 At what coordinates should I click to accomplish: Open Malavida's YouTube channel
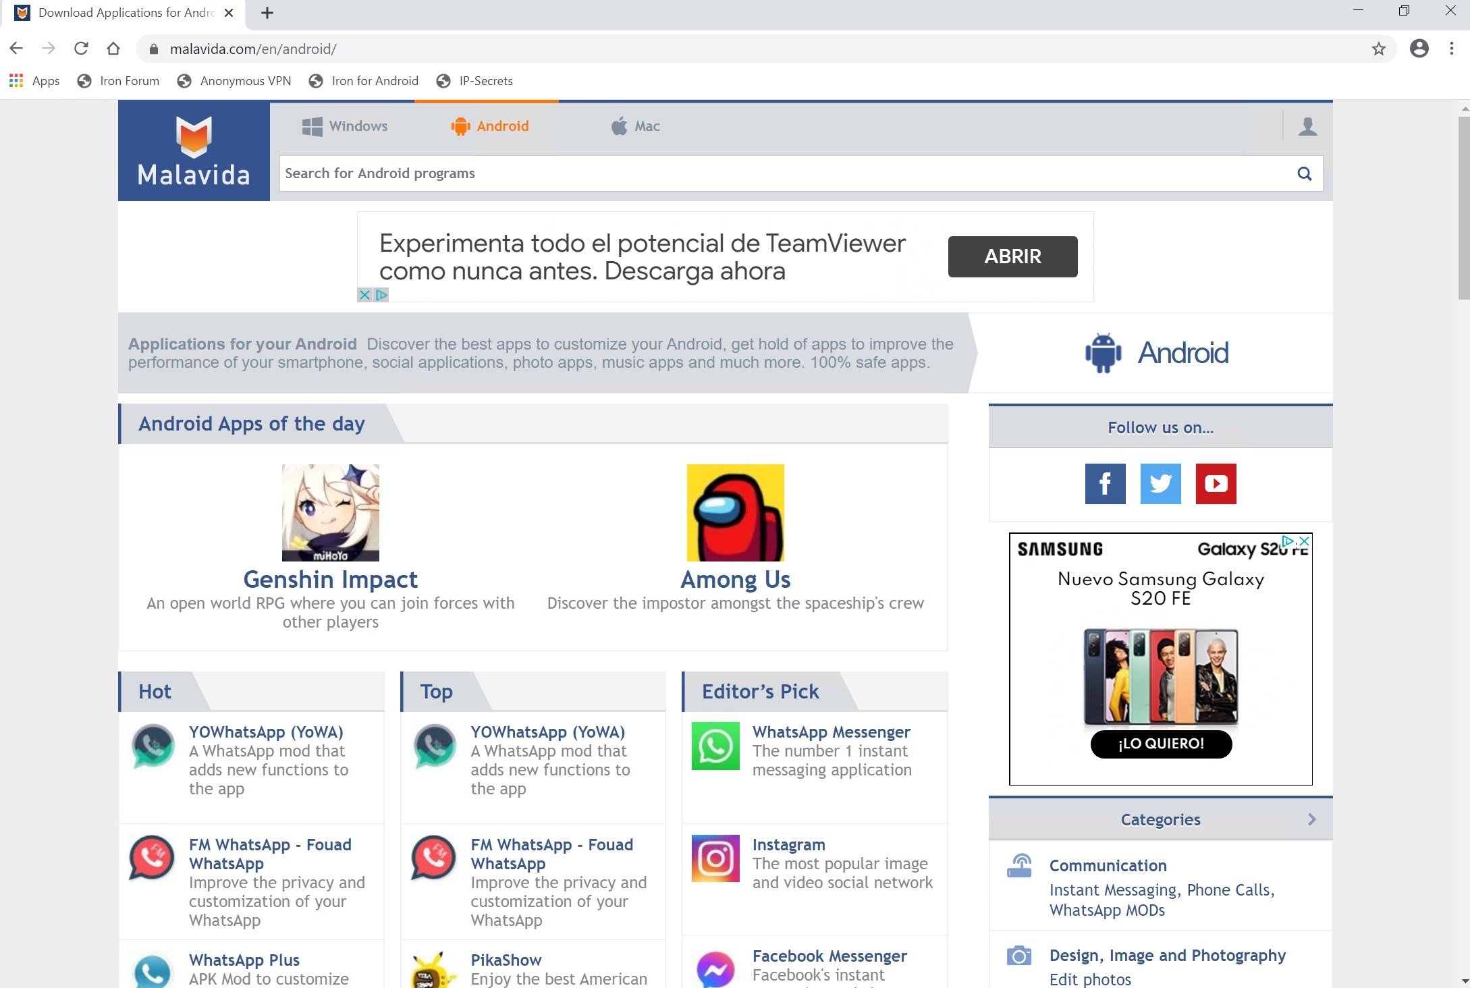click(1216, 483)
